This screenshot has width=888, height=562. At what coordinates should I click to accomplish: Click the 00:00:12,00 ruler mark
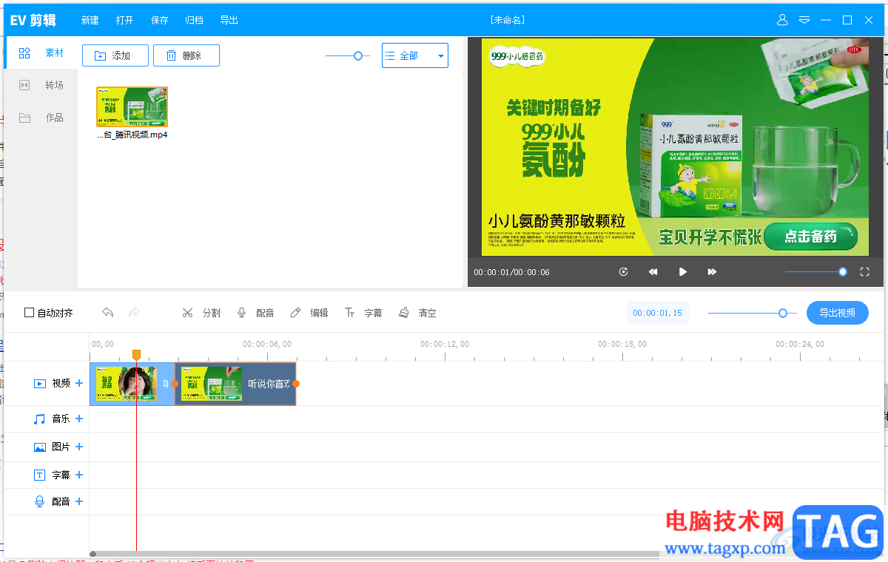coord(445,344)
